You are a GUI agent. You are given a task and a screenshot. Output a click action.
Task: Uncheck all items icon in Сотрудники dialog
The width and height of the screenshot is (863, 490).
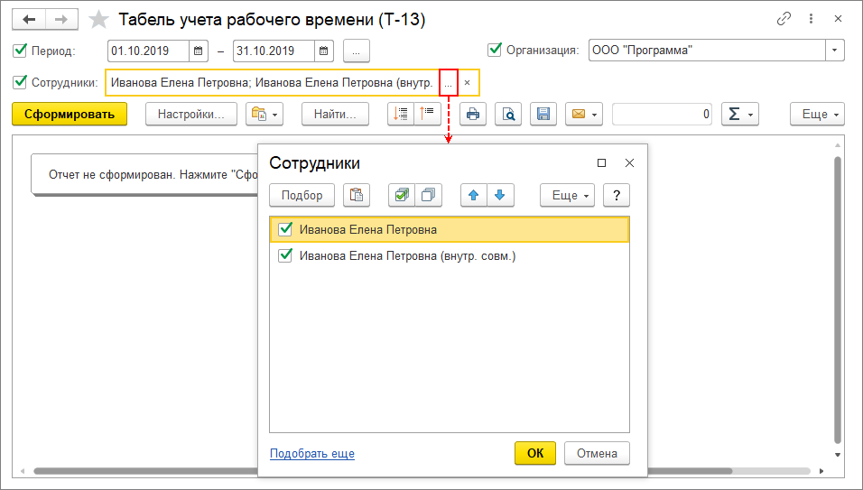(x=428, y=196)
